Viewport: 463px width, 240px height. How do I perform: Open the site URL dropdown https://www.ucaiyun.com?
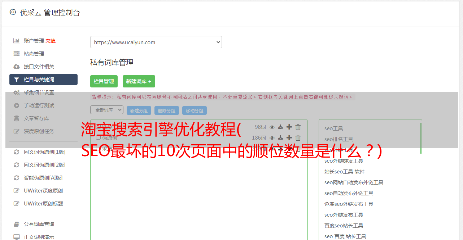pos(156,42)
